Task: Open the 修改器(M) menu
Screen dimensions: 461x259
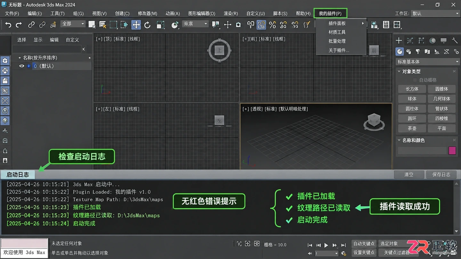Action: tap(147, 13)
